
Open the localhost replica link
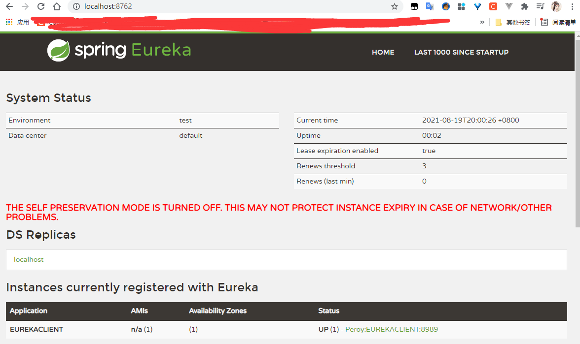tap(29, 259)
